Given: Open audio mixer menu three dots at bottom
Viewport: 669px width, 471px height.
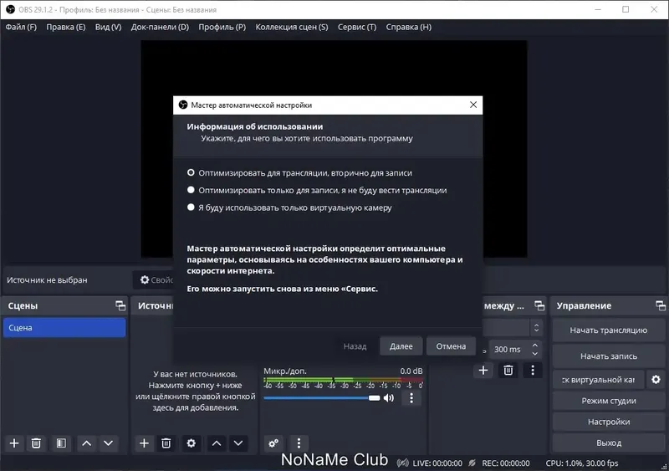Looking at the screenshot, I should (299, 443).
